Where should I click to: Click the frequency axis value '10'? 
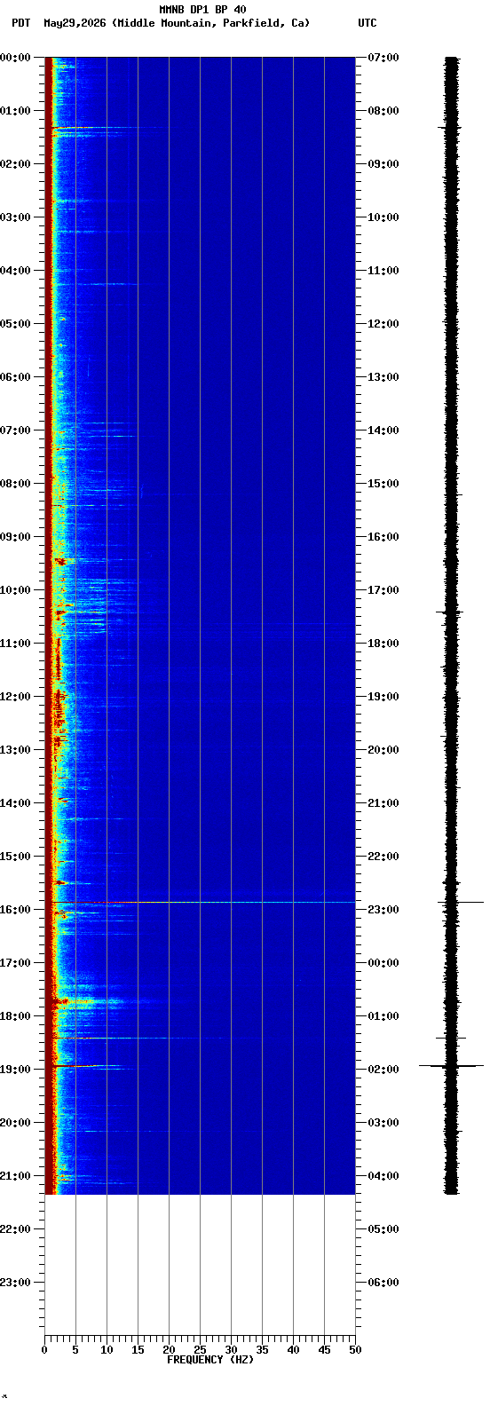107,1350
